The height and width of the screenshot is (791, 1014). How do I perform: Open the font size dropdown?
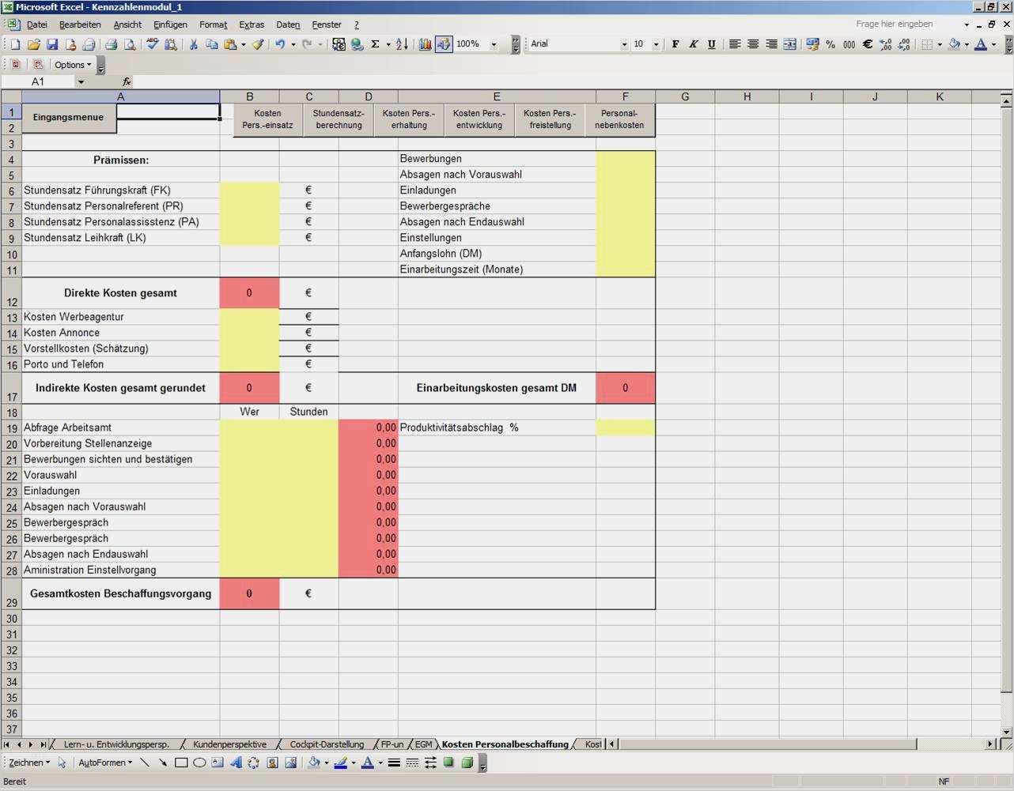[x=656, y=45]
